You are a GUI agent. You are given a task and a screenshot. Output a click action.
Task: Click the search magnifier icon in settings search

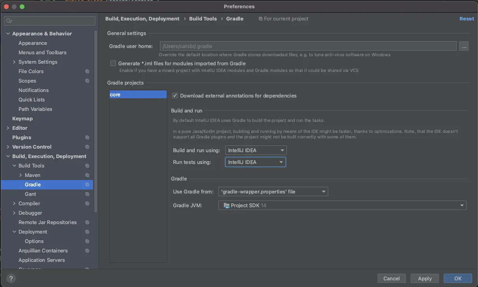coord(9,21)
